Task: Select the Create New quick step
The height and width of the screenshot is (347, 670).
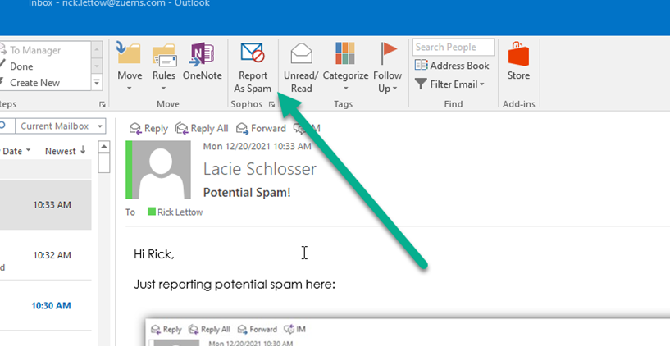Action: 34,83
